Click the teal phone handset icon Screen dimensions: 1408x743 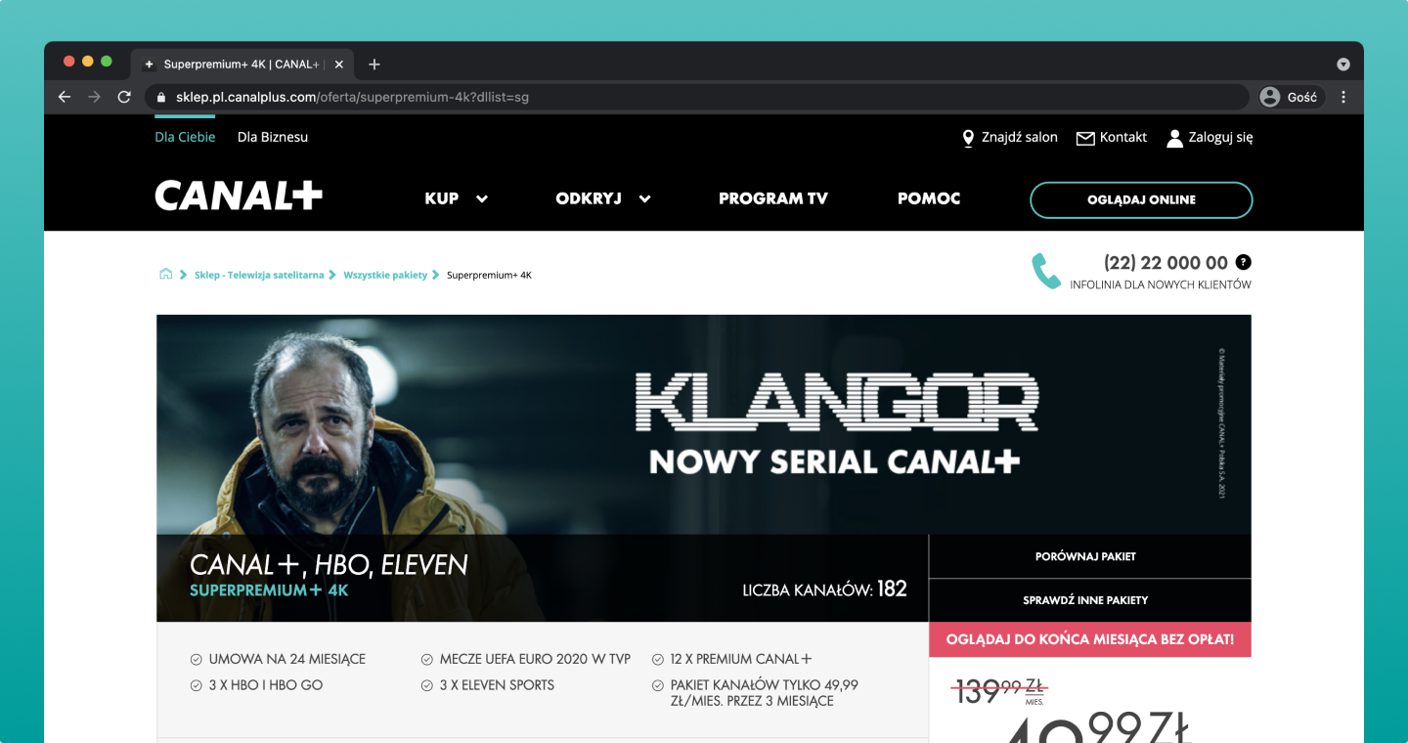coord(1046,271)
